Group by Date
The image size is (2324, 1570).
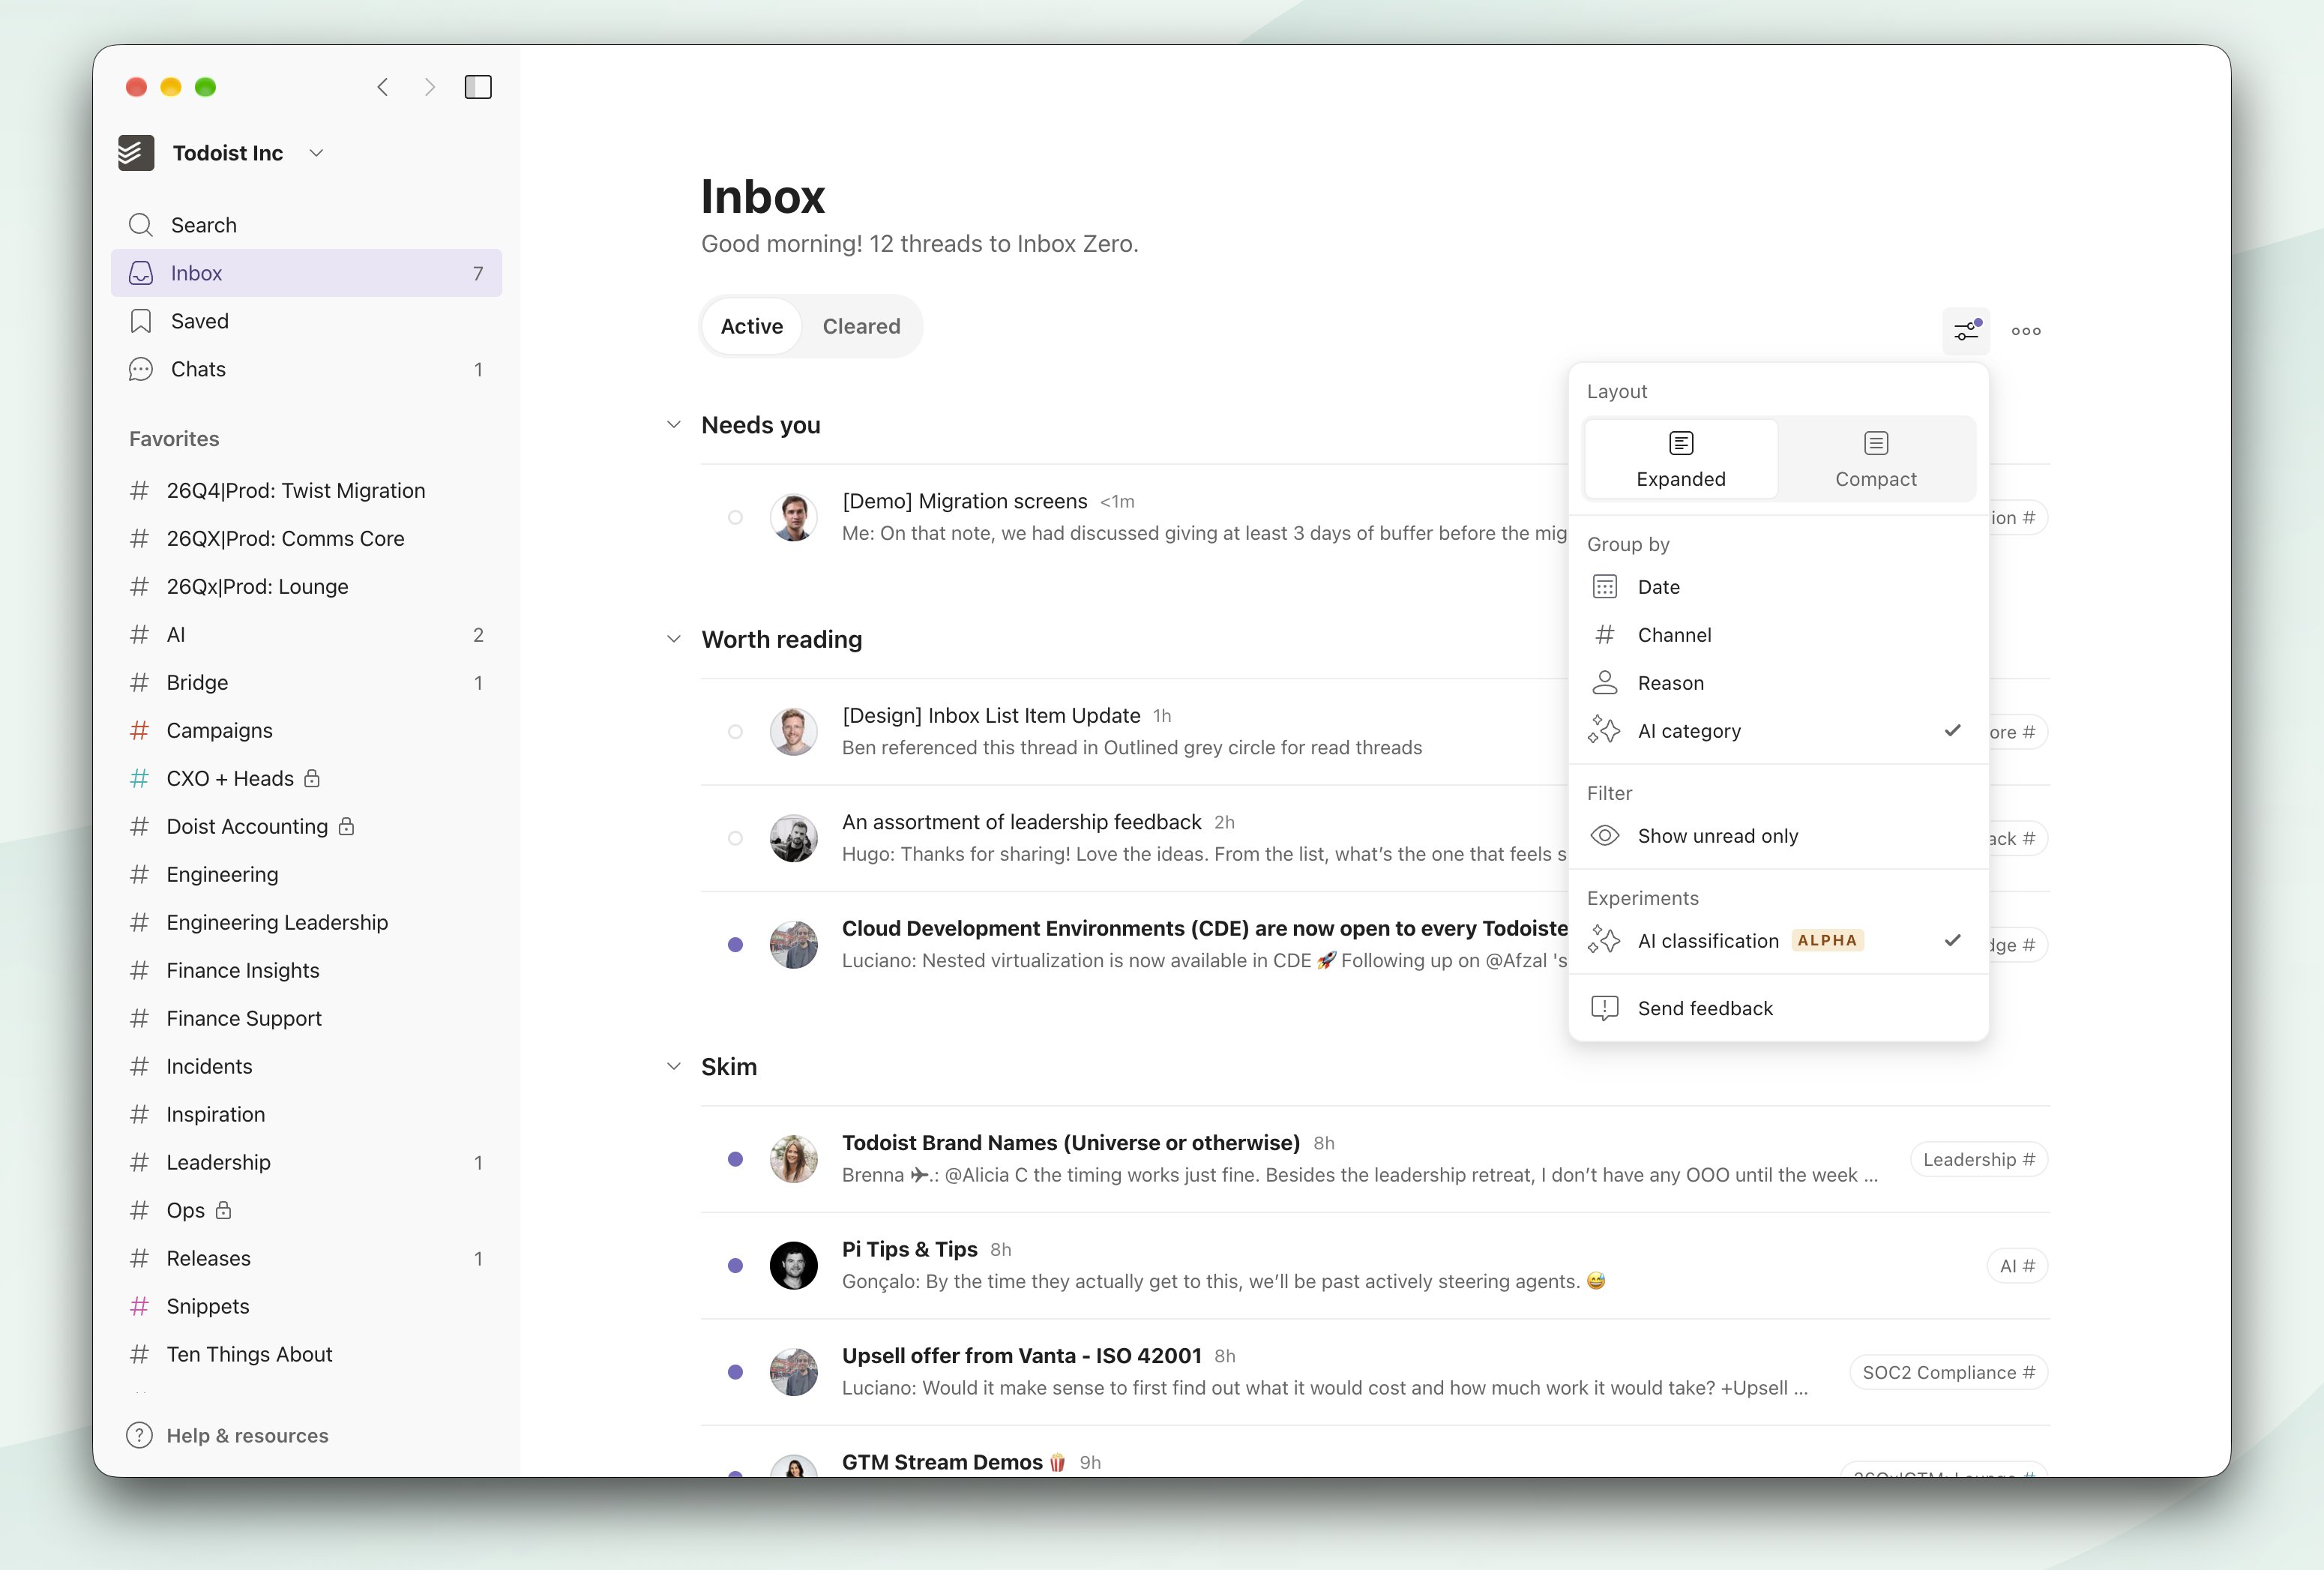[1778, 587]
